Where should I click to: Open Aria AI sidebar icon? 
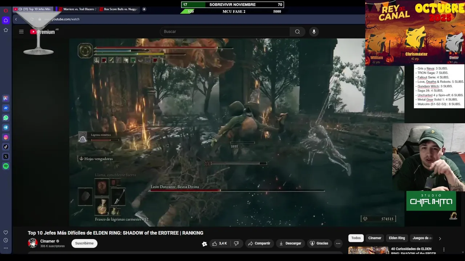[6, 98]
